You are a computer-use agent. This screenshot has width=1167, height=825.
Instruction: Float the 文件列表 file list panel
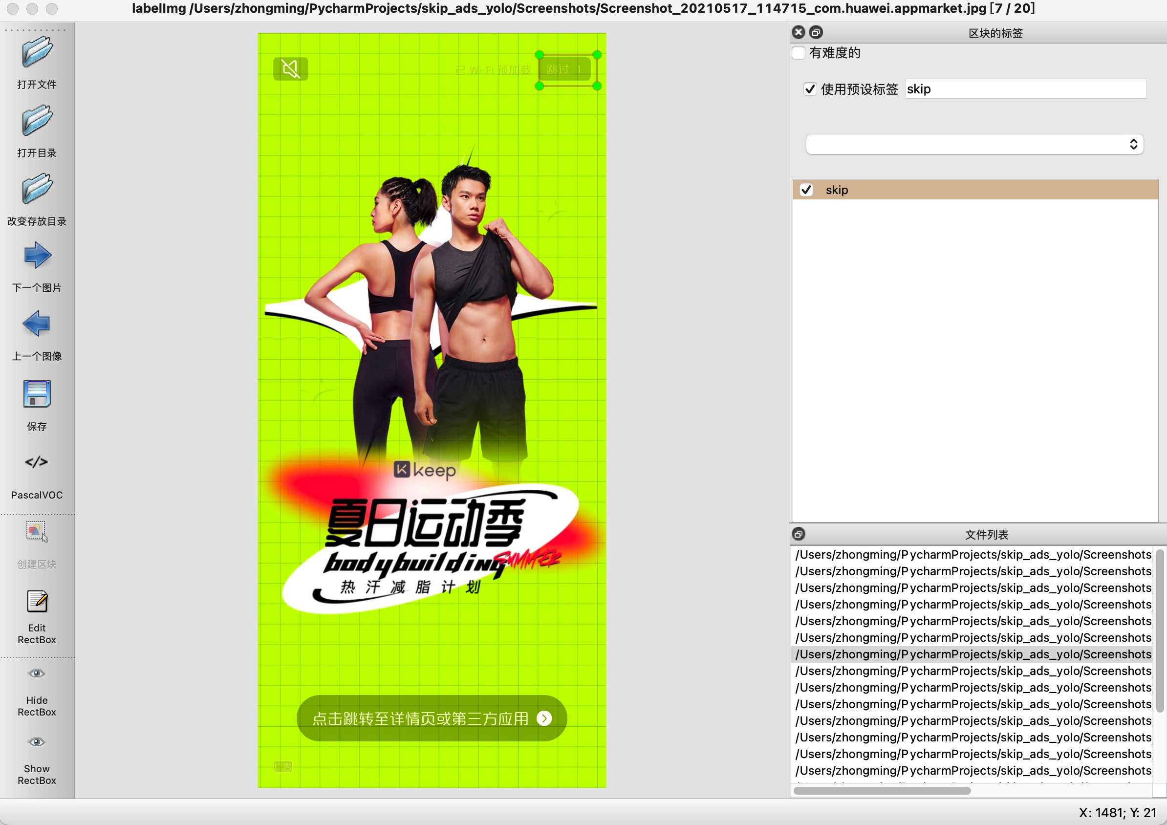pyautogui.click(x=799, y=534)
